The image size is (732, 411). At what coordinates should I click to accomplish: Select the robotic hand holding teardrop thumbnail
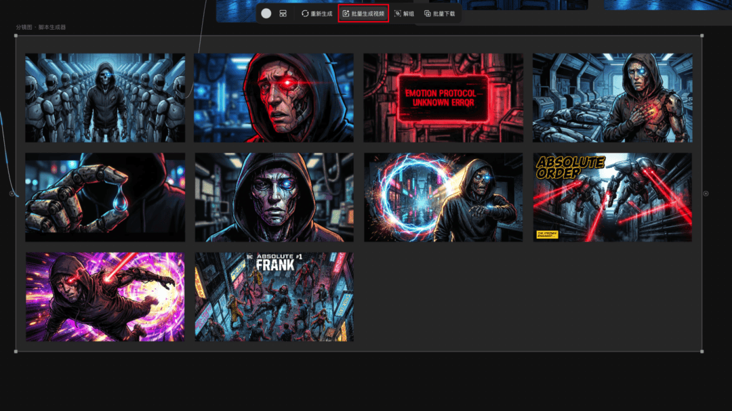point(105,197)
